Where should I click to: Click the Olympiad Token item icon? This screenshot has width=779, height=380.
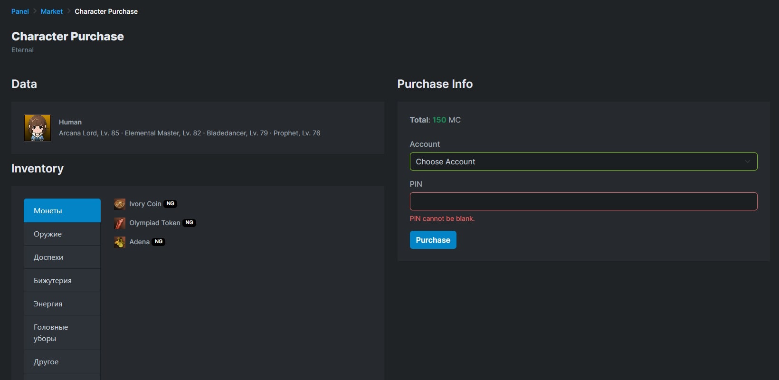click(x=120, y=223)
